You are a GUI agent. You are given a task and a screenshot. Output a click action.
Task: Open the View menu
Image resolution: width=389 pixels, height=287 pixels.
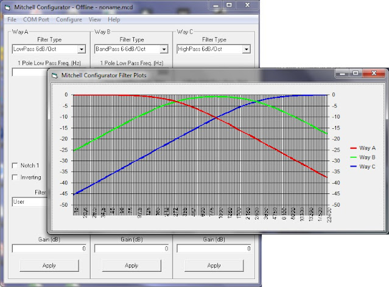[95, 19]
